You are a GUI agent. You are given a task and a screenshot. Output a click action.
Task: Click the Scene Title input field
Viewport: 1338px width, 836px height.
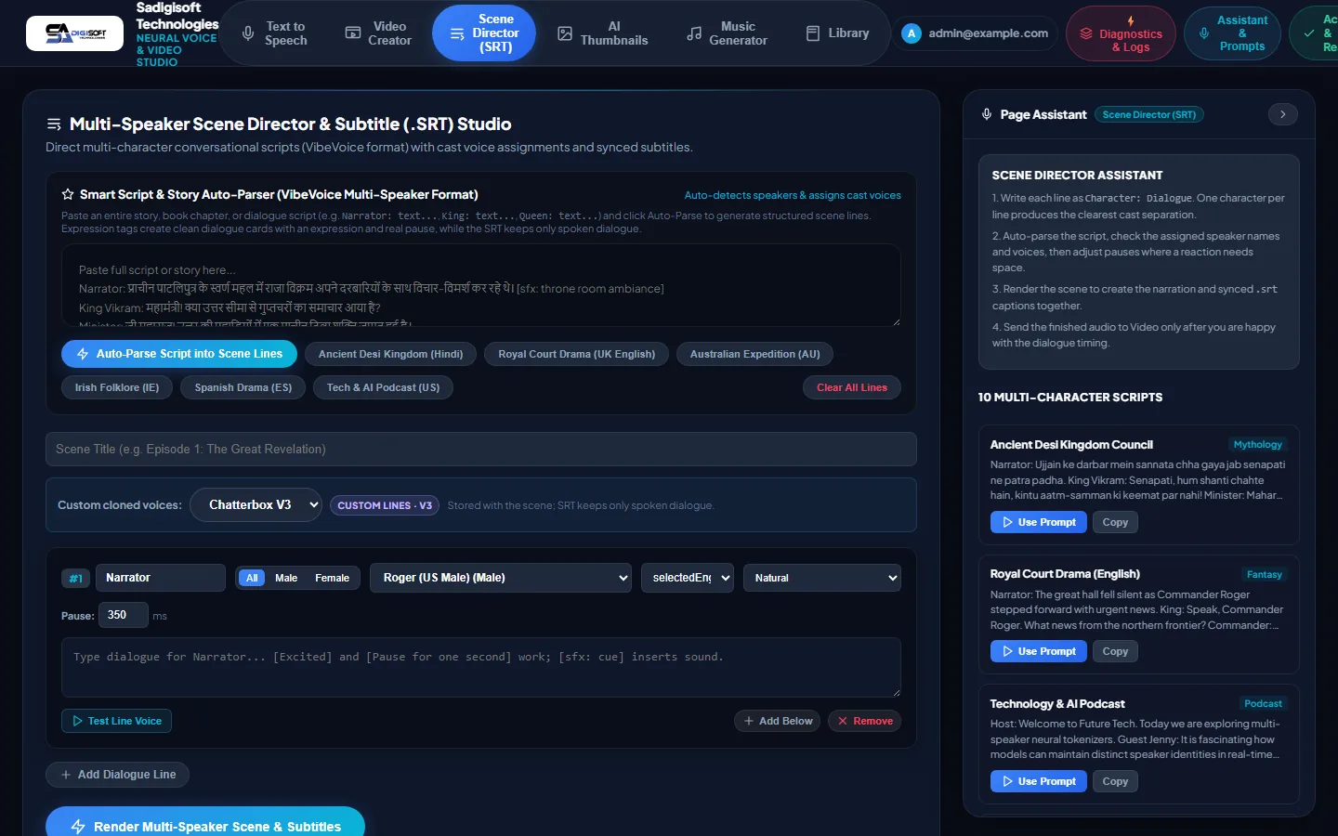click(x=481, y=450)
